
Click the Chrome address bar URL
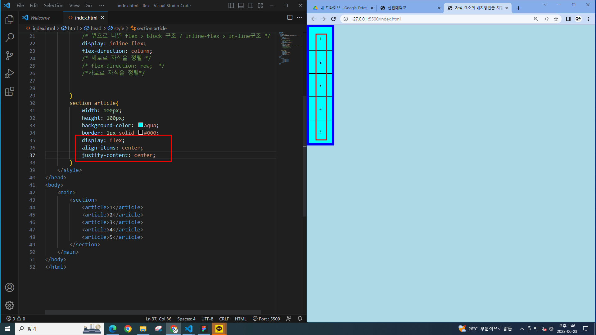coord(376,19)
